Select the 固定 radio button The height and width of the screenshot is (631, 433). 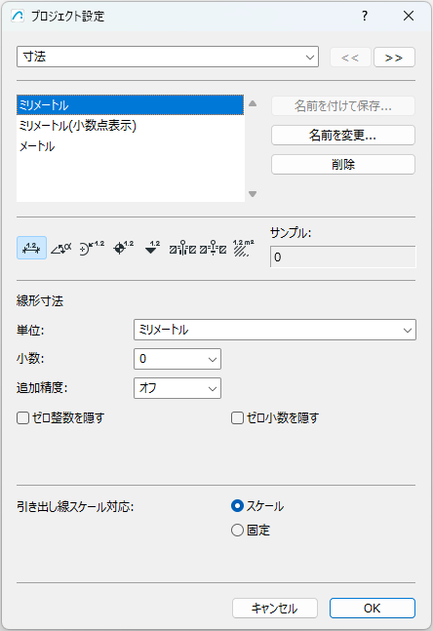click(x=237, y=530)
